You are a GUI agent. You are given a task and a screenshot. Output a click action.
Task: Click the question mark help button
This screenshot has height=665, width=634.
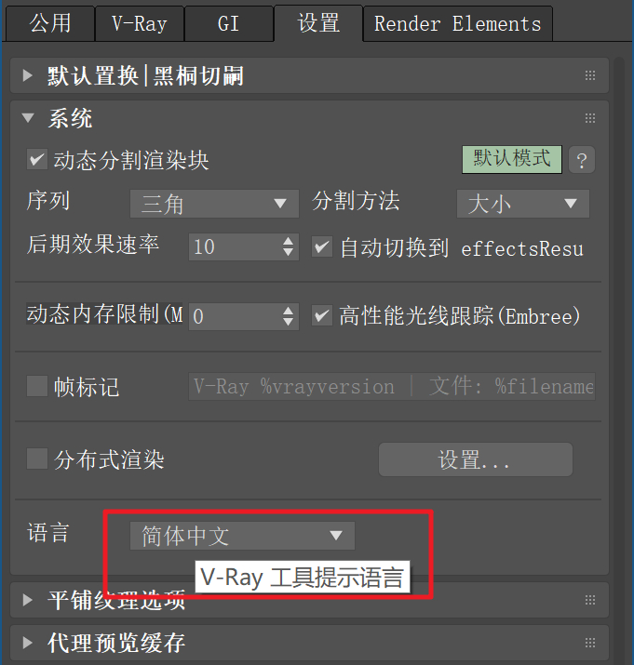581,160
